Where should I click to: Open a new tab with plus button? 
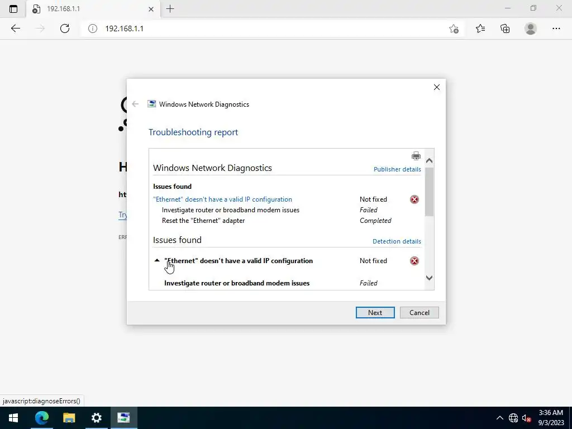pos(170,9)
